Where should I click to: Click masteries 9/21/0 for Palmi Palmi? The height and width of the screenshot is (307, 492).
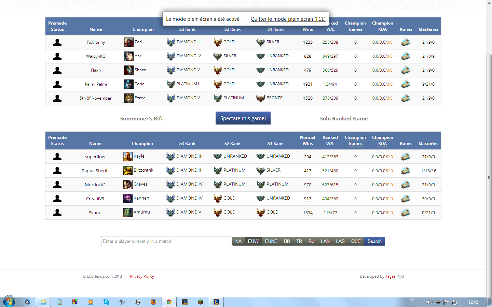click(428, 84)
